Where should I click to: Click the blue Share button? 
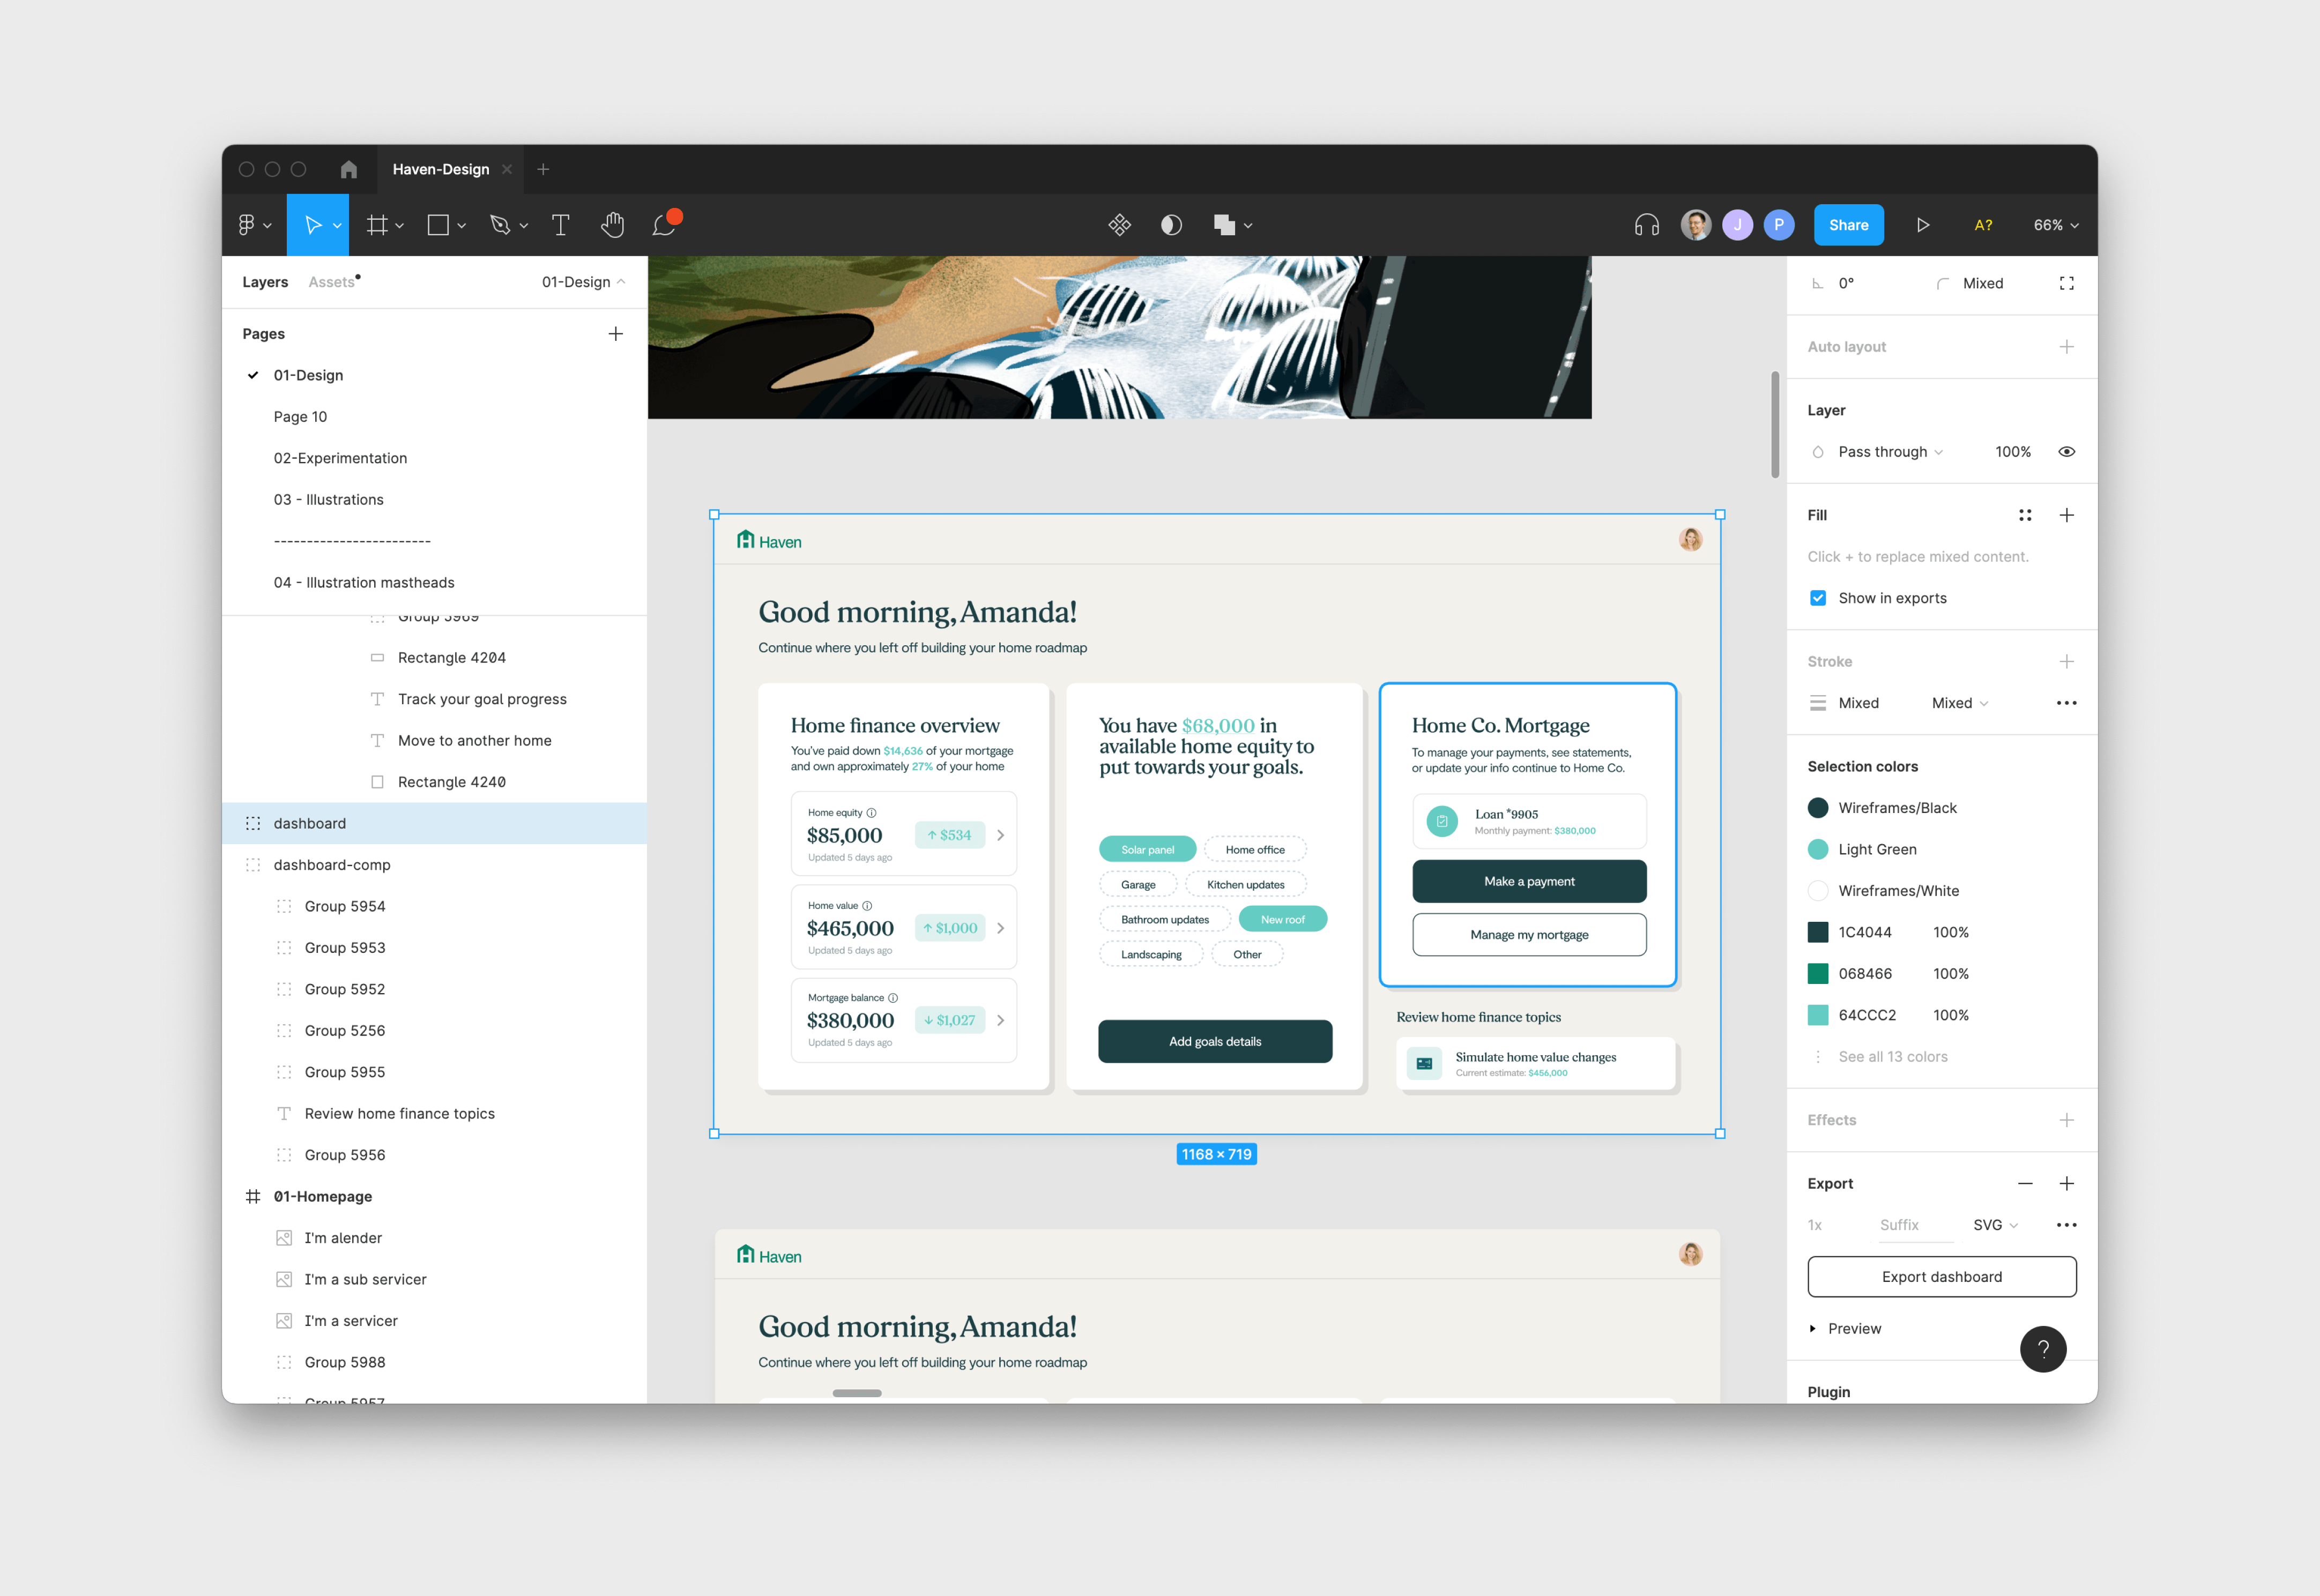[x=1848, y=225]
